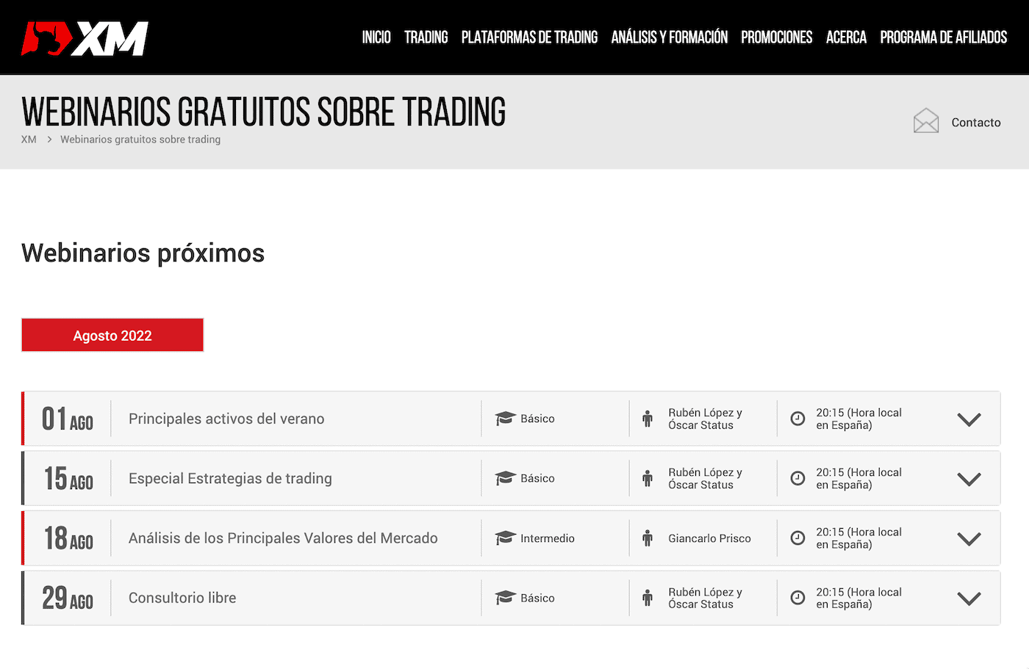Click clock icon in 15 AGO row
The height and width of the screenshot is (669, 1029).
tap(797, 479)
